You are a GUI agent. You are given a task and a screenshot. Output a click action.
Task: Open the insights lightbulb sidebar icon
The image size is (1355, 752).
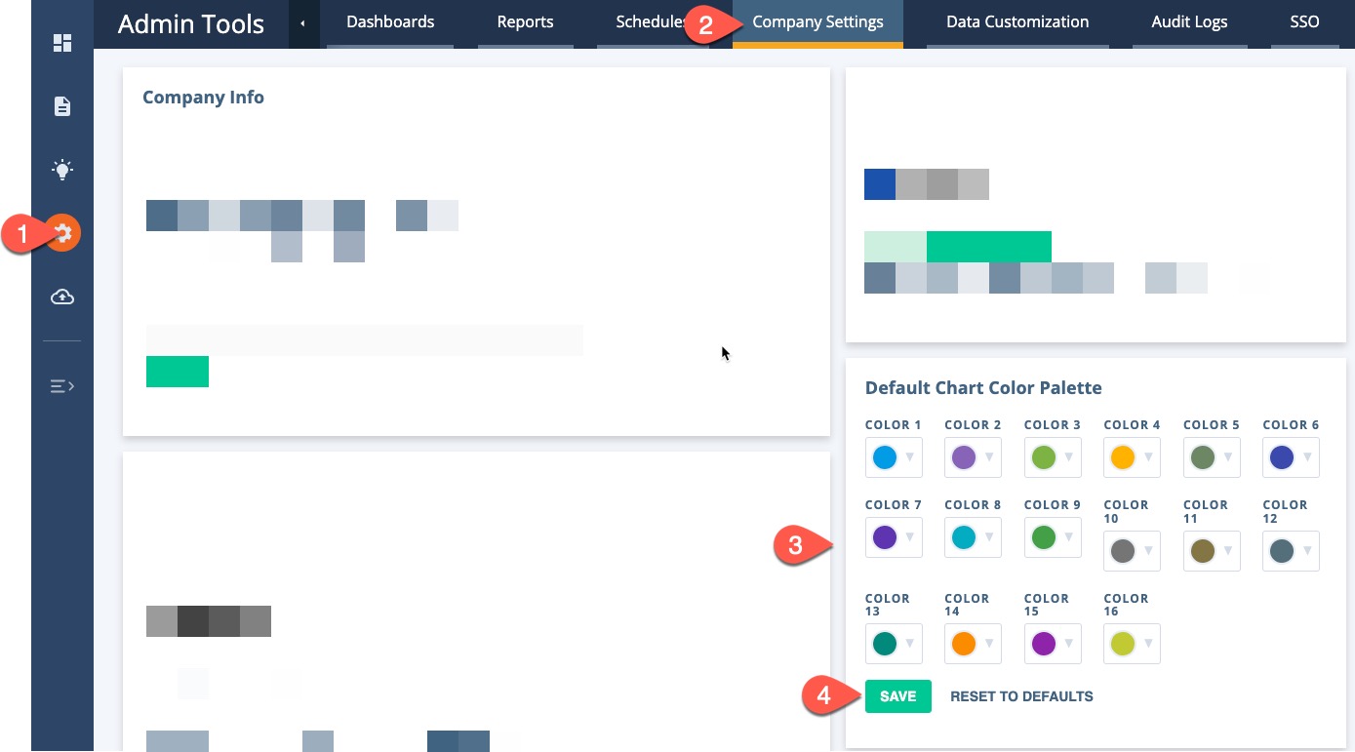pyautogui.click(x=62, y=171)
